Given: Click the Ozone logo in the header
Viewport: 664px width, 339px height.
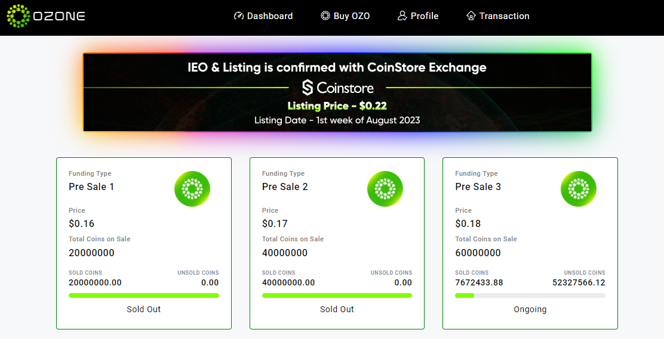Looking at the screenshot, I should [46, 16].
